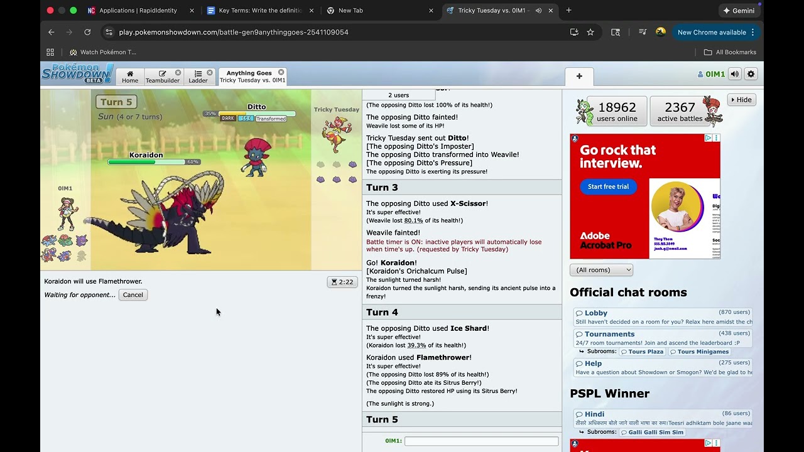The width and height of the screenshot is (804, 452).
Task: Hide the users and news panel
Action: [741, 100]
